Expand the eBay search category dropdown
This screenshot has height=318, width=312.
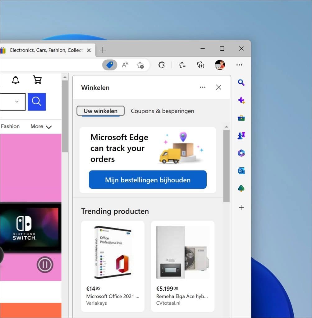tap(17, 102)
